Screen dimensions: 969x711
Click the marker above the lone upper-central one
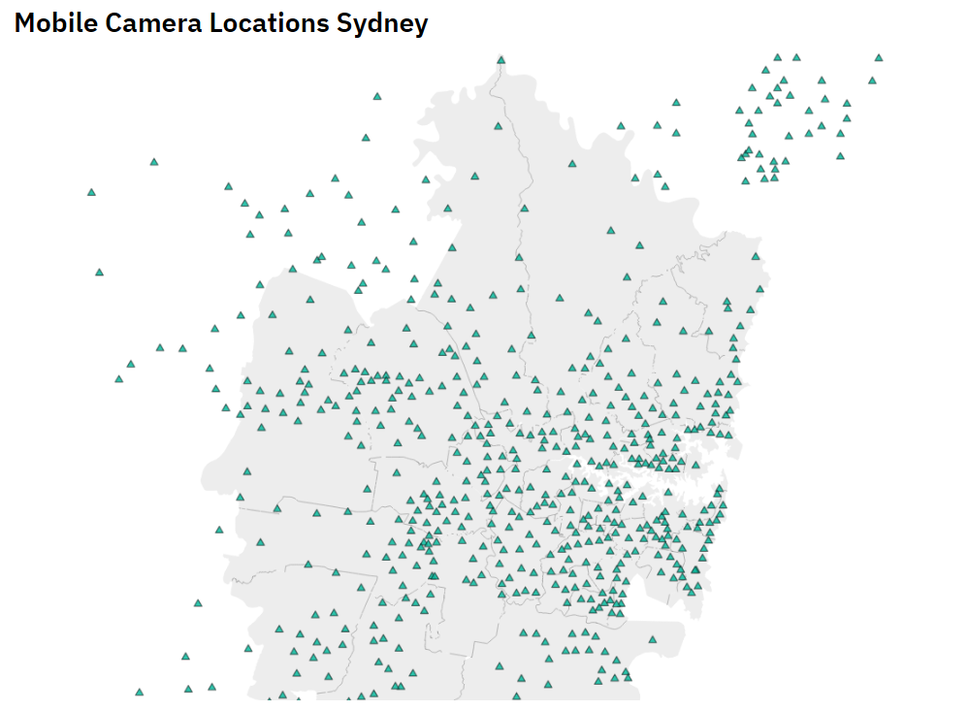click(x=572, y=164)
